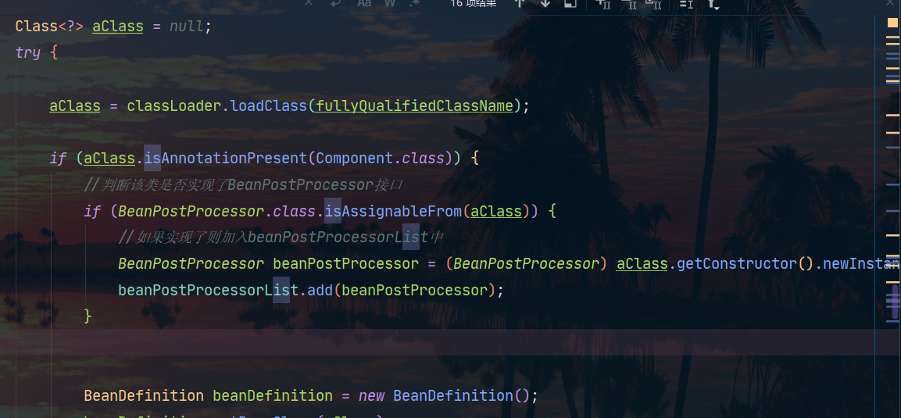The height and width of the screenshot is (418, 901).
Task: Click 'beanPostProcessorList.add' statement
Action: 311,290
